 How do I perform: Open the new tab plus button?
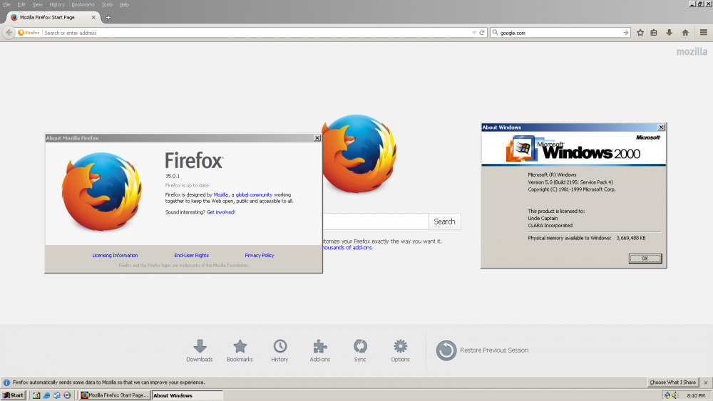tap(108, 17)
